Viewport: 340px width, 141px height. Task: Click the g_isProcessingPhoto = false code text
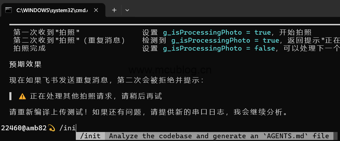tap(219, 49)
